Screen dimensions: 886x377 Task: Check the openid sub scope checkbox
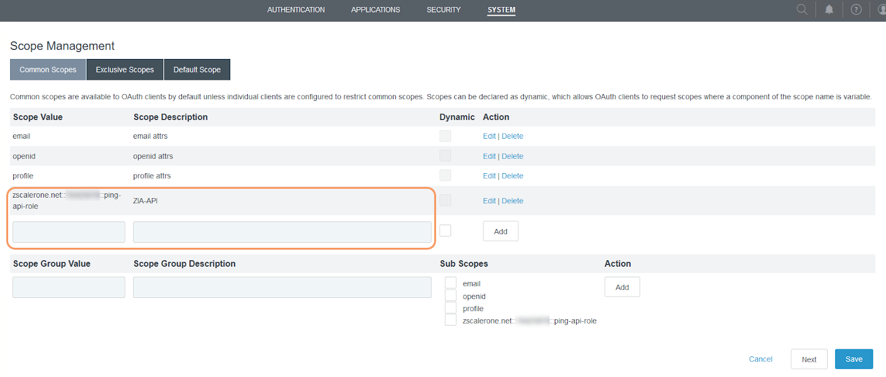coord(451,295)
